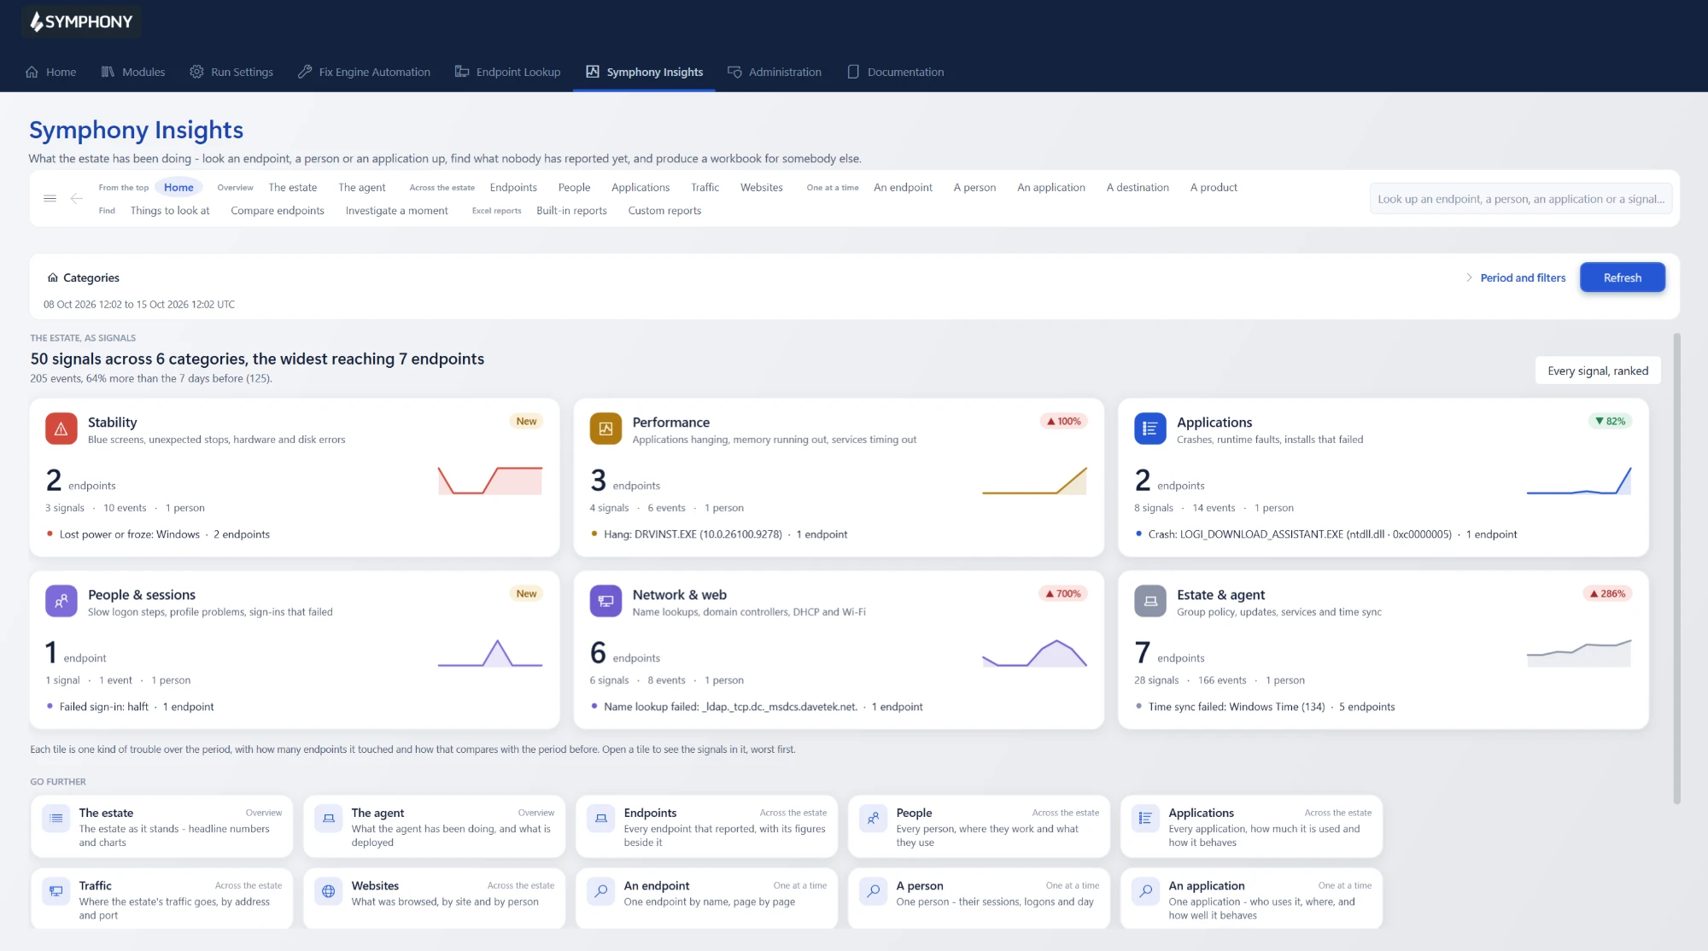Viewport: 1708px width, 951px height.
Task: Open Fix Engine Automation
Action: [x=364, y=73]
